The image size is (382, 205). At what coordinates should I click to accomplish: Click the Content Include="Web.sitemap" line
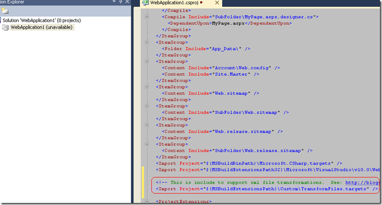[210, 93]
